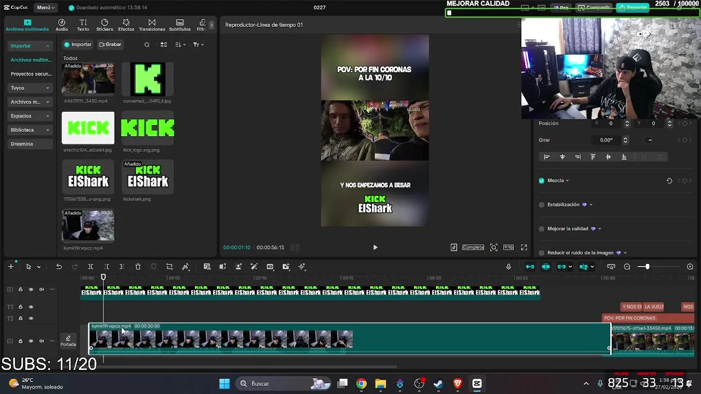This screenshot has width=701, height=394.
Task: Open File Explorer from taskbar
Action: 381,384
